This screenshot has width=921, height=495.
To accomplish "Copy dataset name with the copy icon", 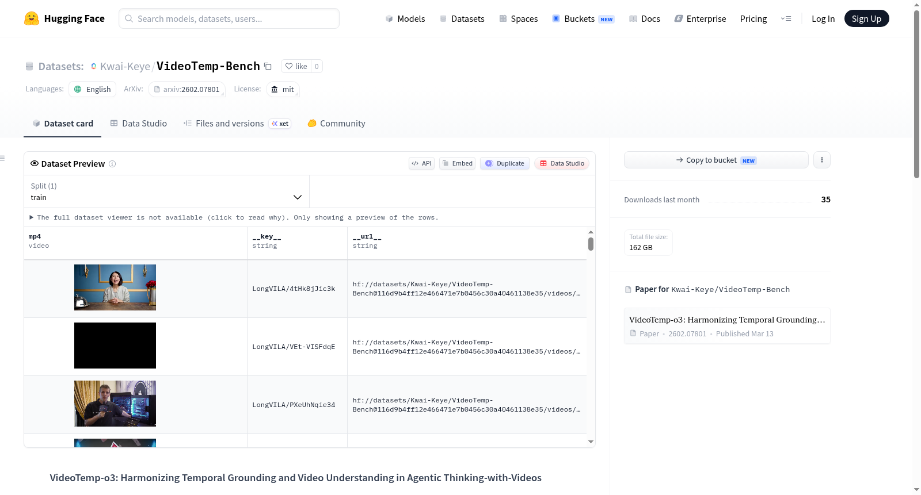I will click(x=268, y=66).
